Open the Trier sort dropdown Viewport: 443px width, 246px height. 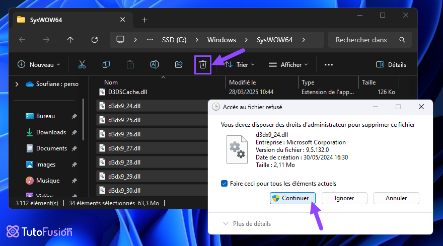point(240,65)
